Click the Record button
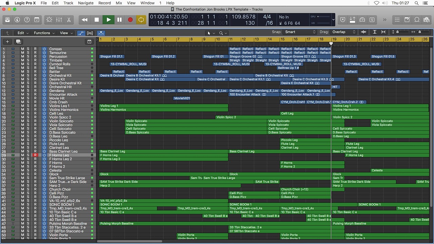Viewport: 434px width, 244px height. tap(130, 20)
